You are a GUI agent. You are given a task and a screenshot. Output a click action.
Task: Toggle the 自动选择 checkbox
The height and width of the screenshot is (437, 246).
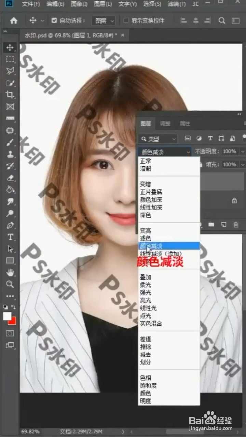point(54,20)
